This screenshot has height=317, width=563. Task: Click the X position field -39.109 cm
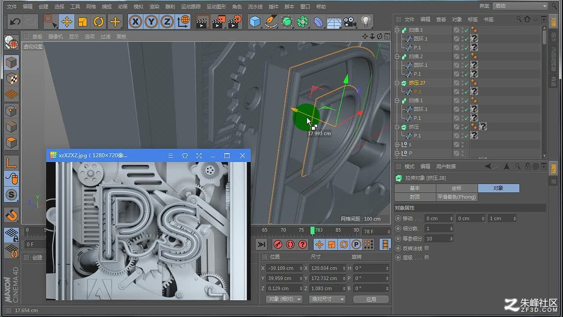click(x=284, y=268)
